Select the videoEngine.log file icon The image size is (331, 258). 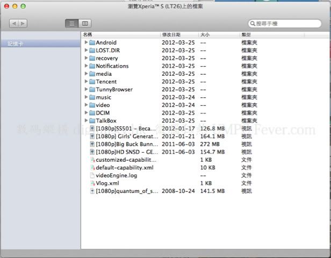[x=92, y=175]
